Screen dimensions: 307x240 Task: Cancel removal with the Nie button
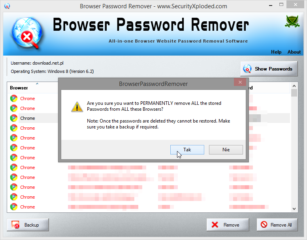coord(226,150)
